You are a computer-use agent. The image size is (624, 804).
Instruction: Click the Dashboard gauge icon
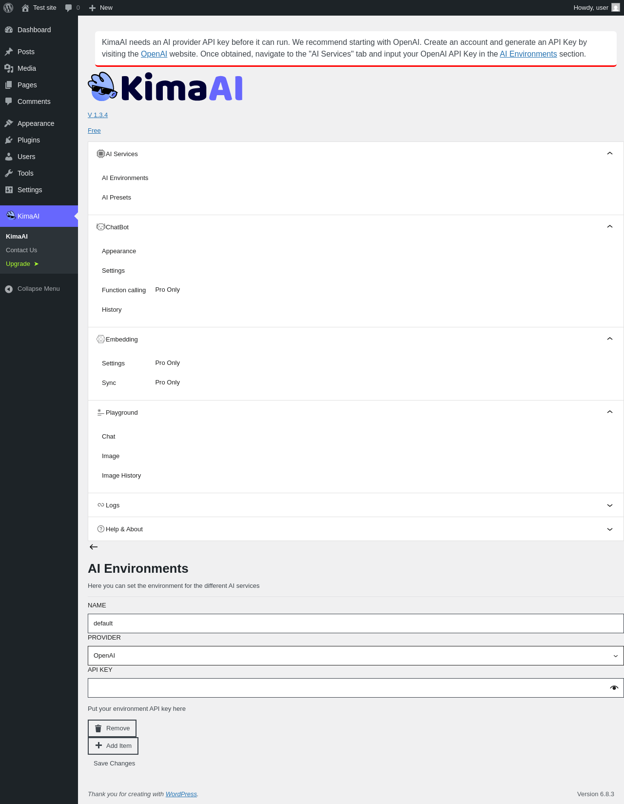pyautogui.click(x=9, y=30)
